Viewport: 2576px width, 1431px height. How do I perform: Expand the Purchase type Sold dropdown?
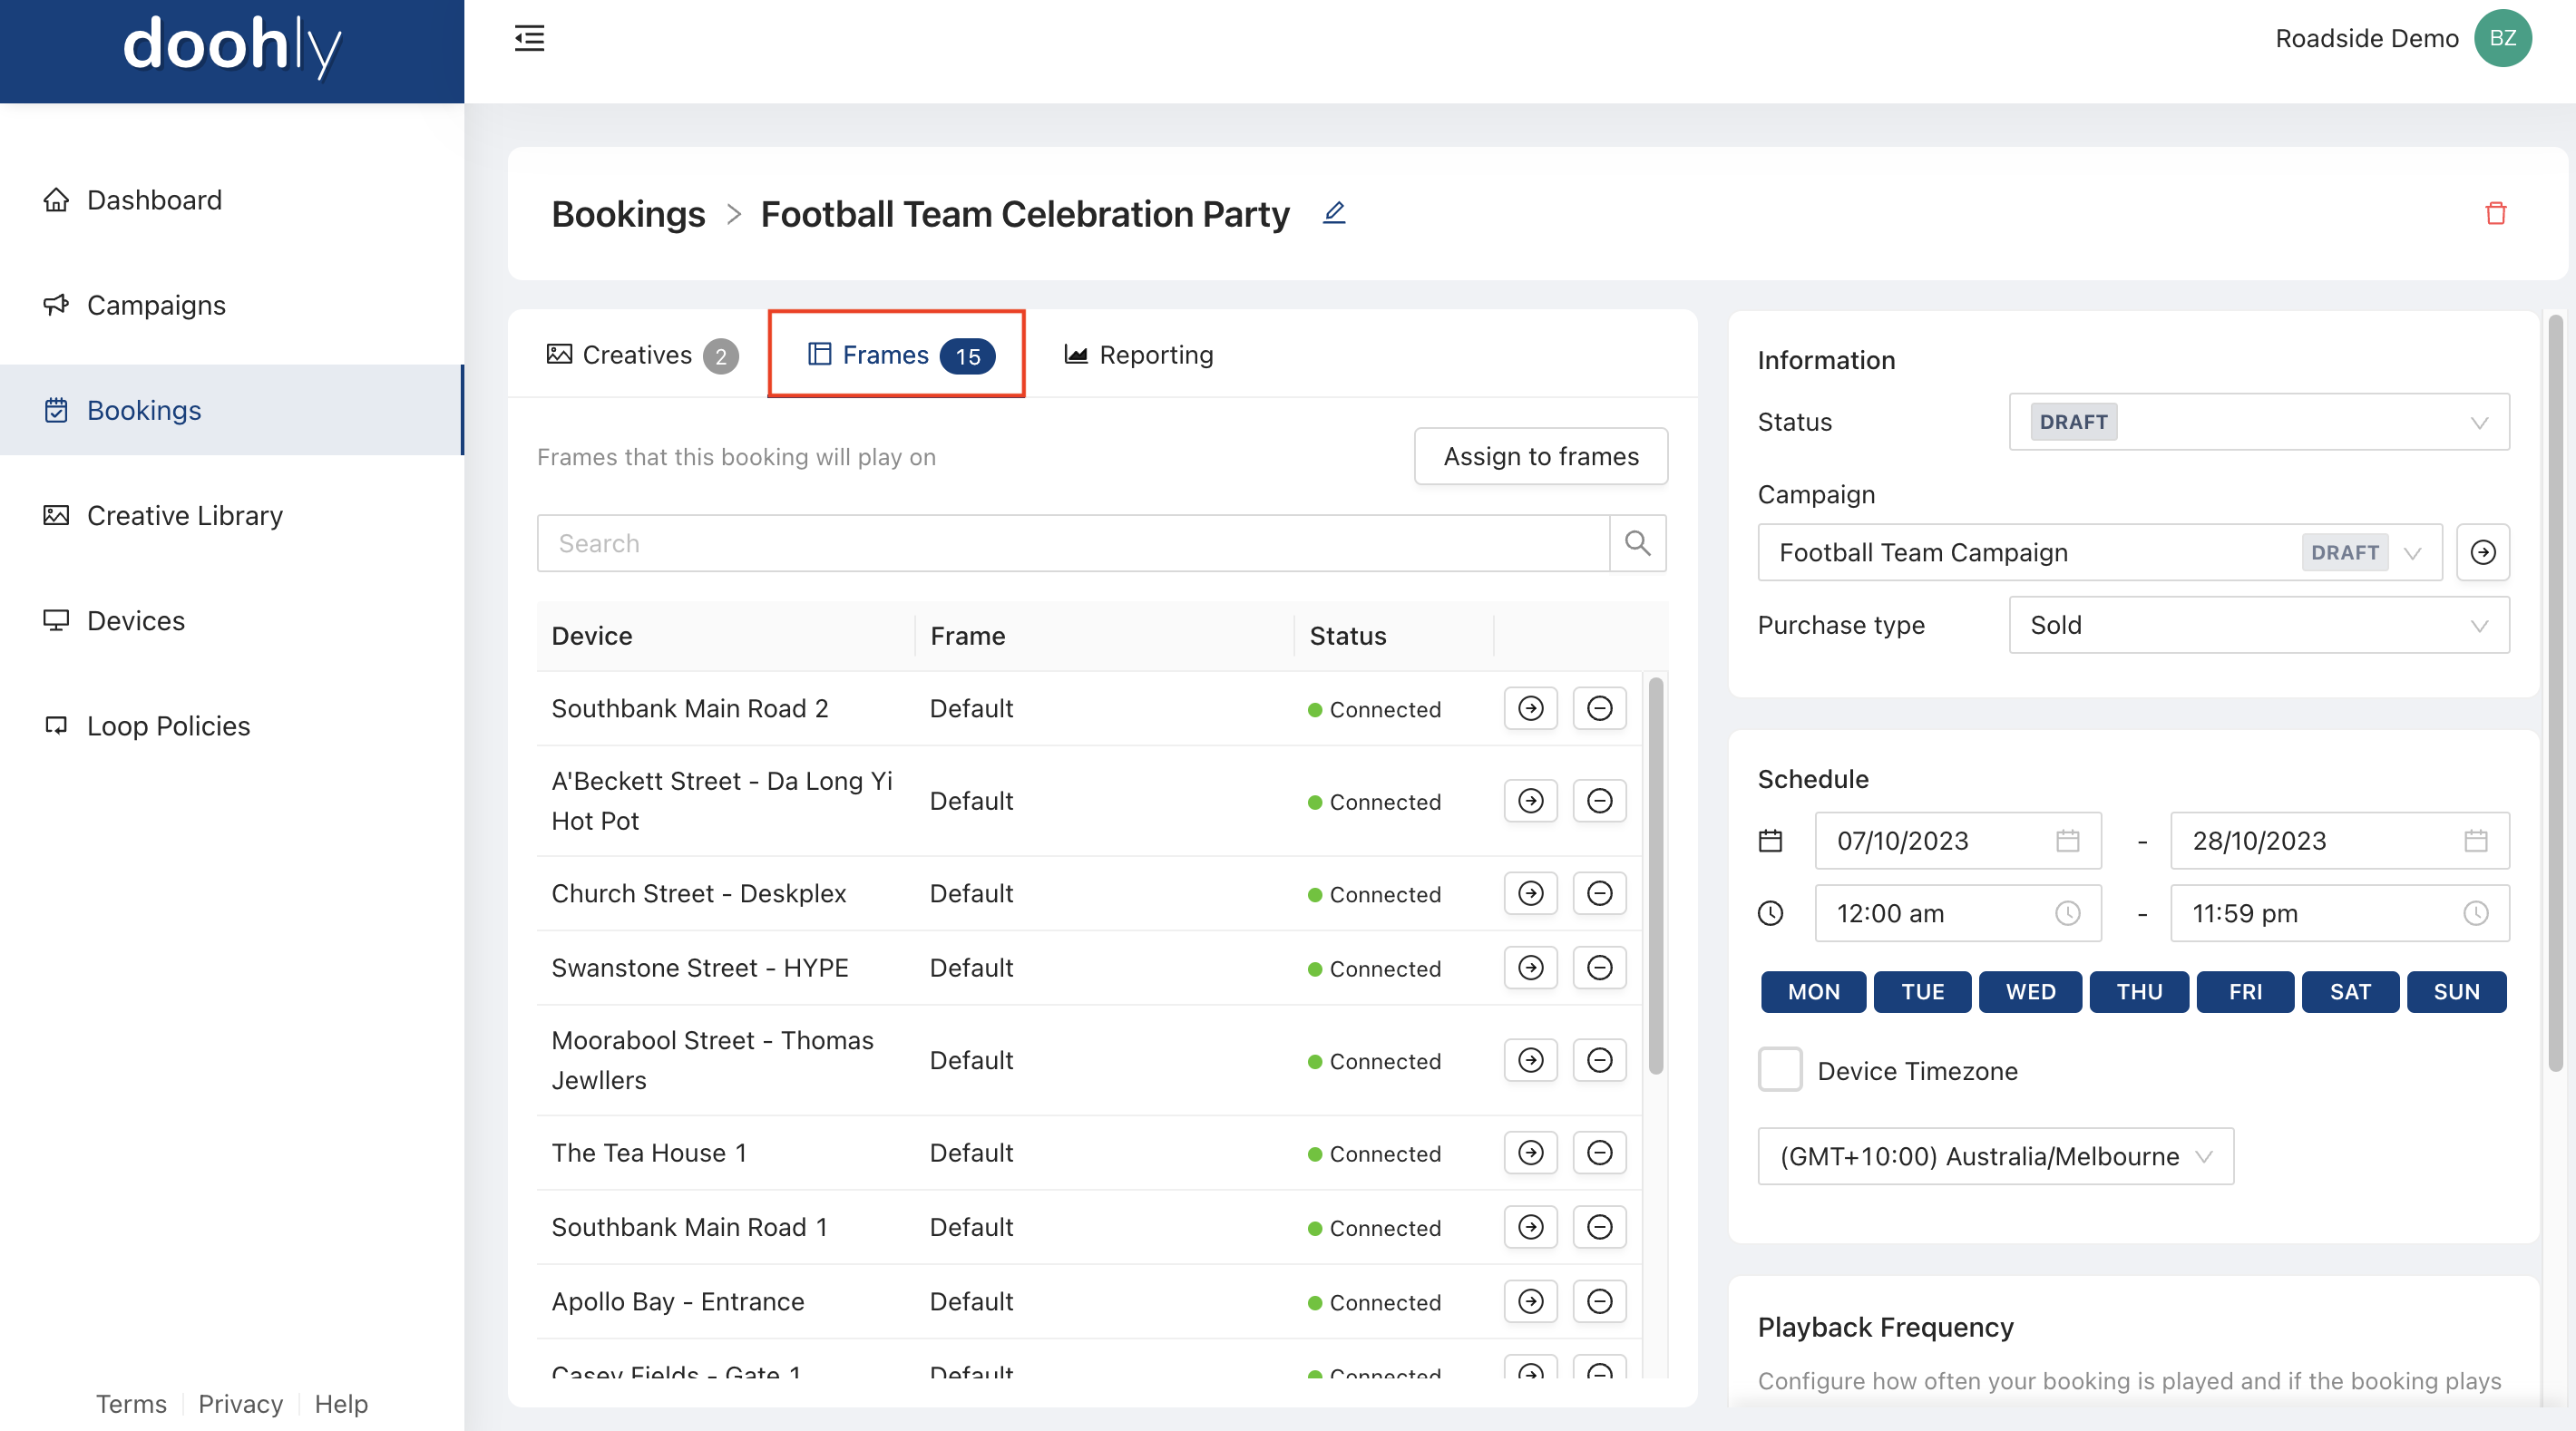point(2258,625)
